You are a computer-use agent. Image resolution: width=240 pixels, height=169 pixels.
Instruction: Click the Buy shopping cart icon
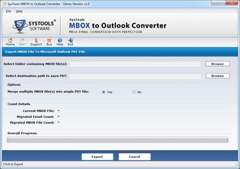tap(49, 42)
